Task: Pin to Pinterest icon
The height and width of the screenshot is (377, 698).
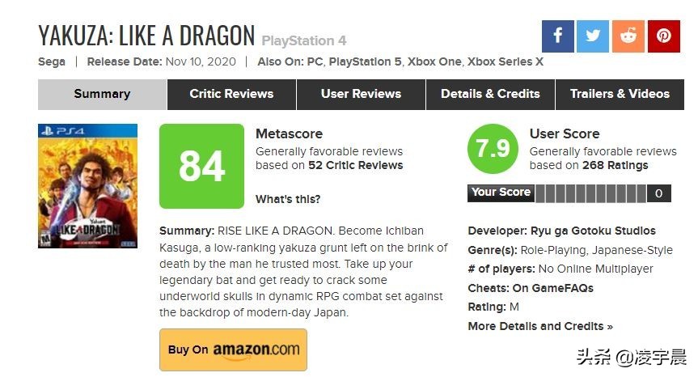Action: click(664, 36)
